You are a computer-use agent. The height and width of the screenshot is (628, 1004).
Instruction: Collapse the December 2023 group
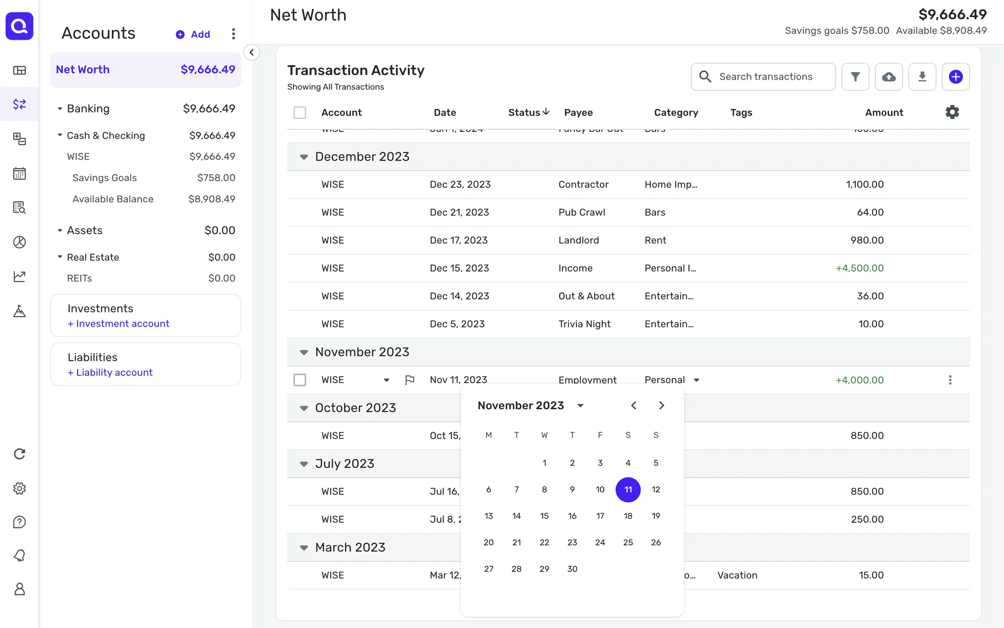tap(304, 157)
